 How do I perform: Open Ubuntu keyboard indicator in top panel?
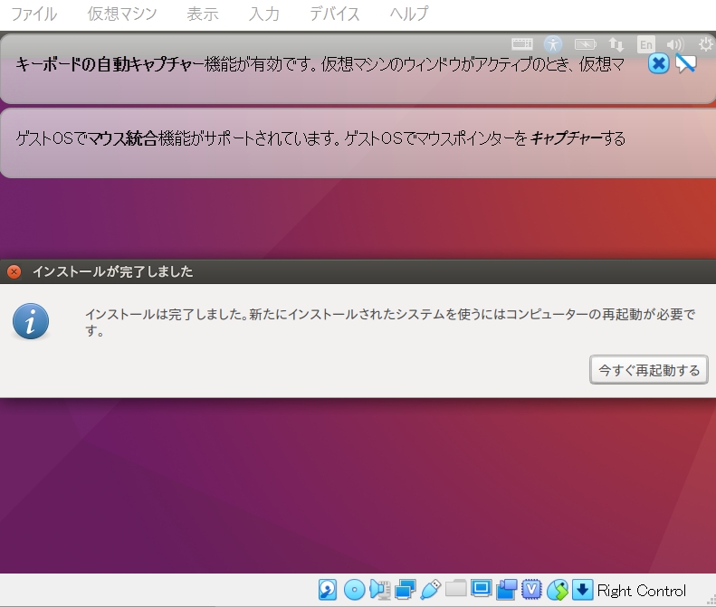click(x=522, y=43)
